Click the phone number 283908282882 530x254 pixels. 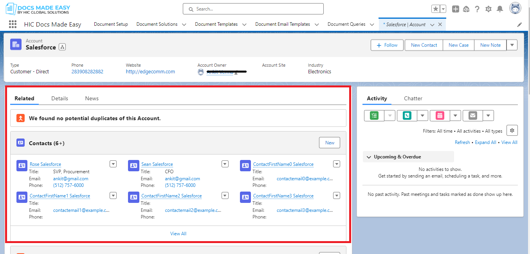pyautogui.click(x=87, y=72)
